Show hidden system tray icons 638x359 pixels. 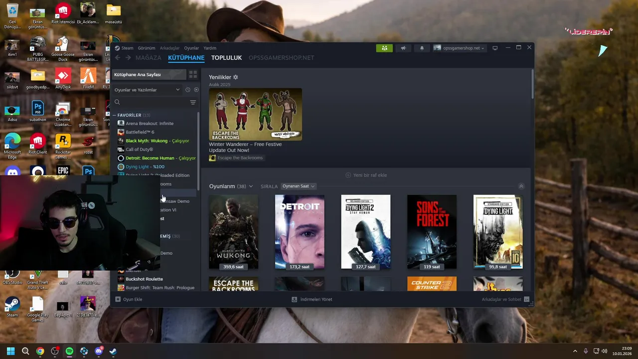click(575, 351)
